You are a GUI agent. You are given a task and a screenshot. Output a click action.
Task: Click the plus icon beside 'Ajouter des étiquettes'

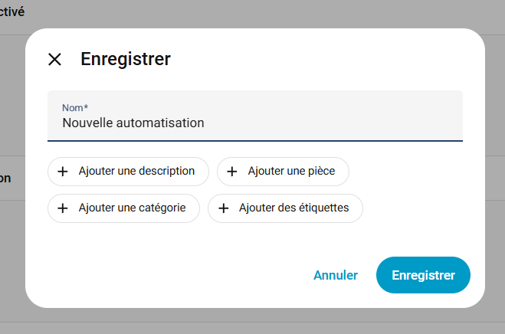point(223,208)
